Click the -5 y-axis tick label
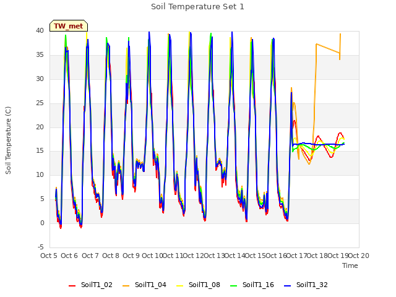This screenshot has height=297, width=396. point(41,247)
